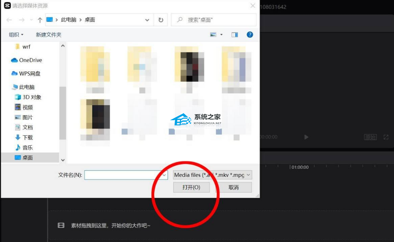
Task: Expand the file name history dropdown
Action: [164, 175]
